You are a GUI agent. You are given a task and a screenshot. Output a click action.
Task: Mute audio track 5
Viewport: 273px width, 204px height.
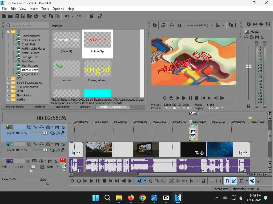pos(50,161)
